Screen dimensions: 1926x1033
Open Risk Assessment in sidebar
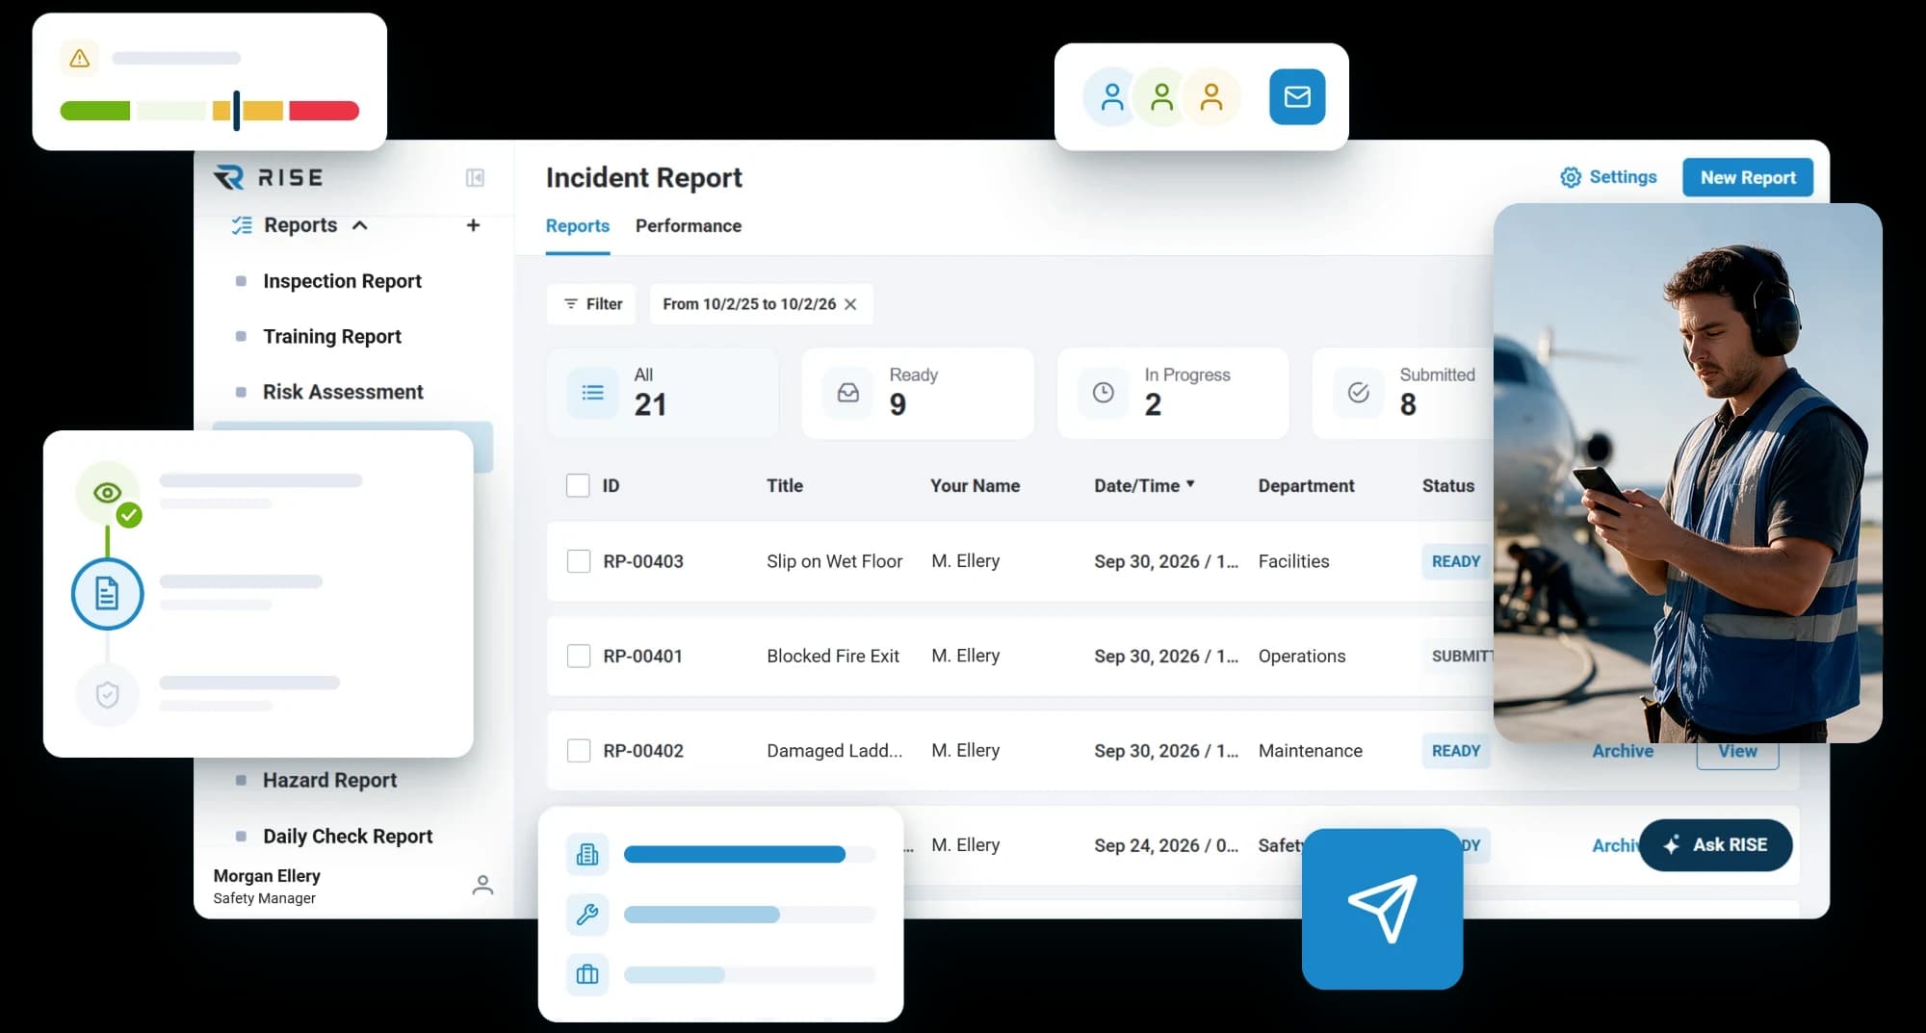343,392
